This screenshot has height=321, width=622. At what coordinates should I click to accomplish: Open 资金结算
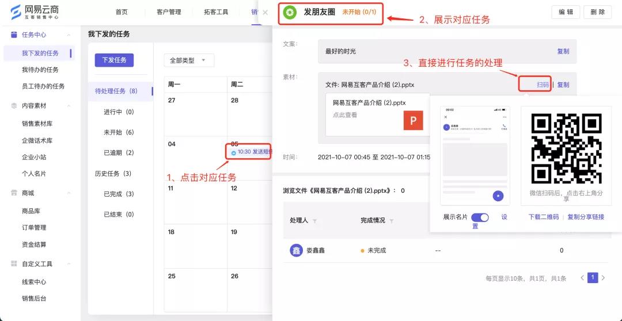pos(34,244)
